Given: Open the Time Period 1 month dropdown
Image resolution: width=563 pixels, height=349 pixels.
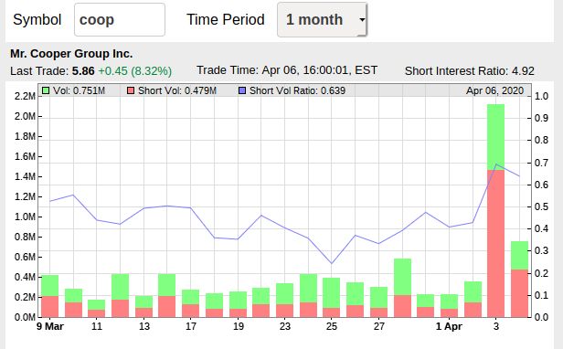Looking at the screenshot, I should click(x=322, y=20).
